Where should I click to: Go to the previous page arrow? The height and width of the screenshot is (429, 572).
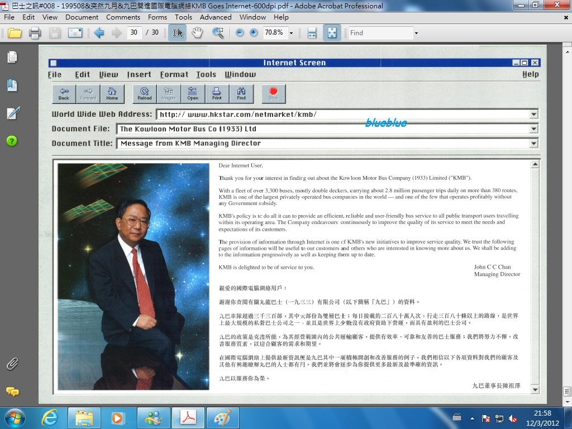tap(99, 33)
